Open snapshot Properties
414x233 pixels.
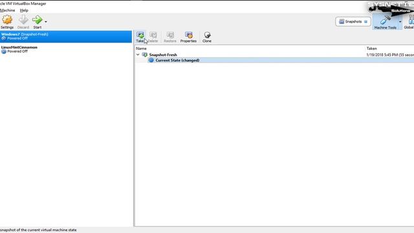(188, 37)
